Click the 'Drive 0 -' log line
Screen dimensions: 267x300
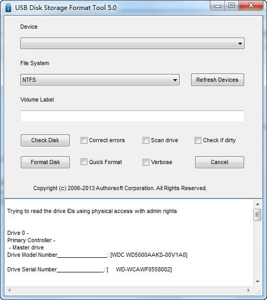18,233
